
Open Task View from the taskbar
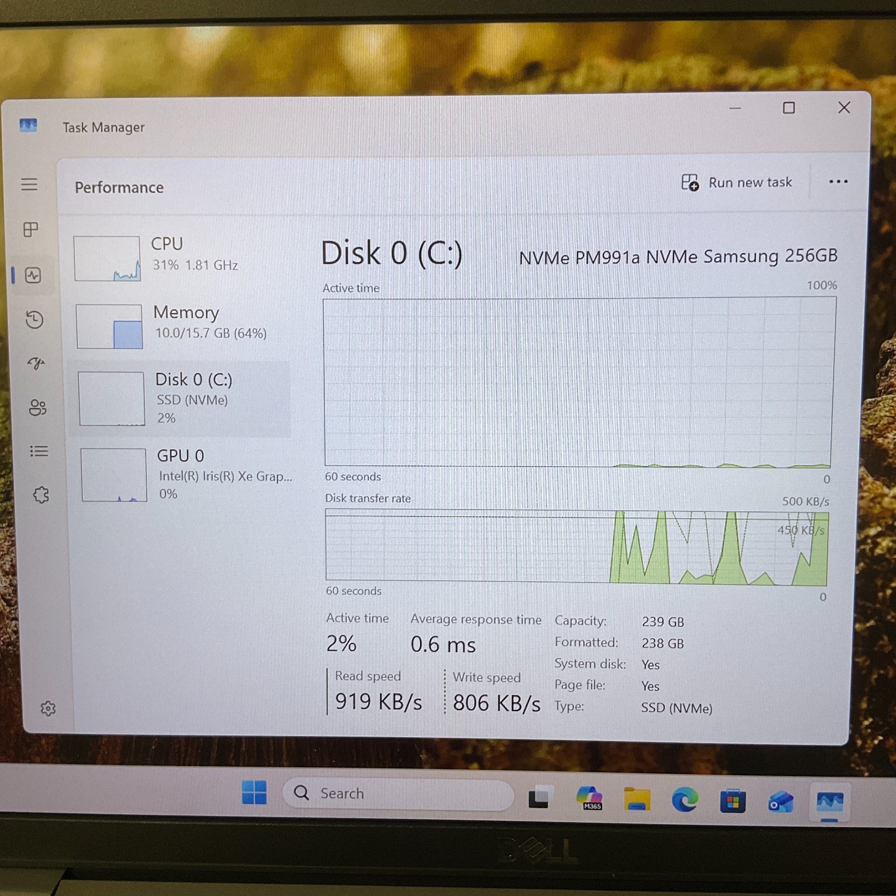[540, 797]
